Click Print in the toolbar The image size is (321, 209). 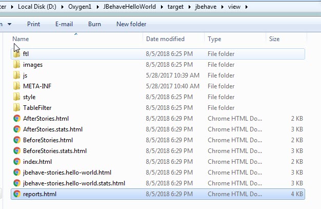pyautogui.click(x=33, y=24)
